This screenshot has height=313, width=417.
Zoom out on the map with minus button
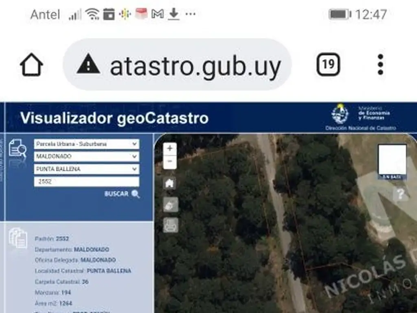point(170,162)
